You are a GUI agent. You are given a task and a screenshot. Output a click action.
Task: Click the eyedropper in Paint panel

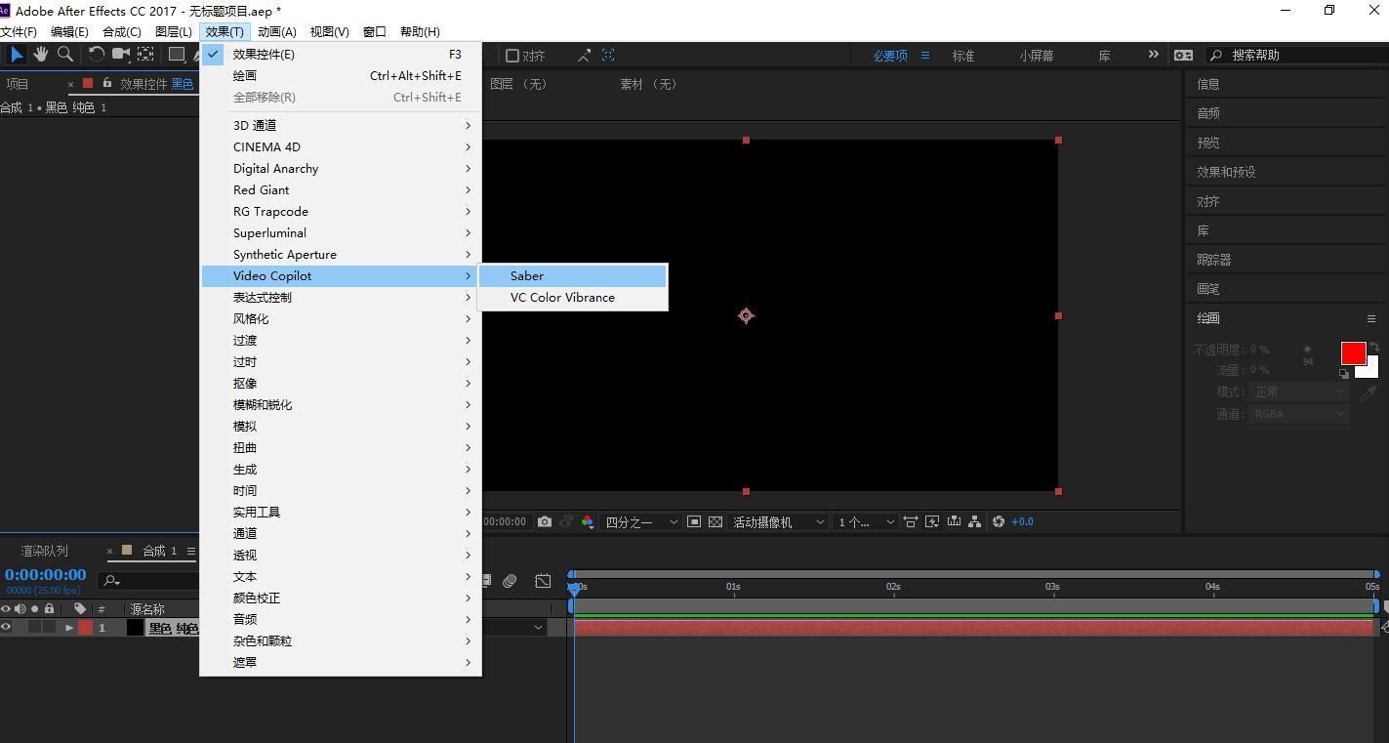pyautogui.click(x=1369, y=392)
